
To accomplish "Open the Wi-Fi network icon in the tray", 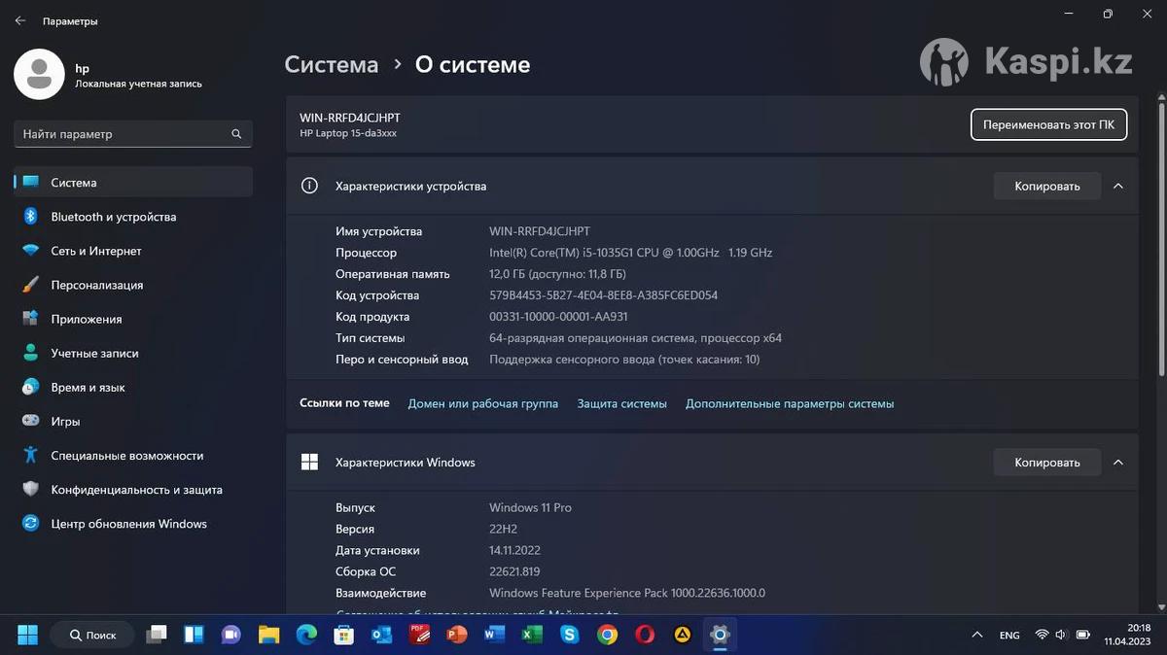I will point(1042,635).
